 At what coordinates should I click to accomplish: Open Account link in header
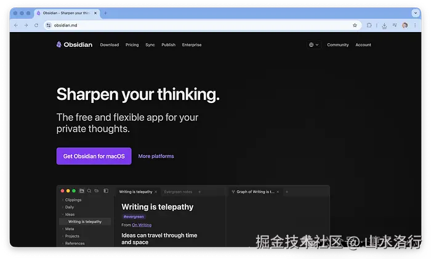click(363, 44)
